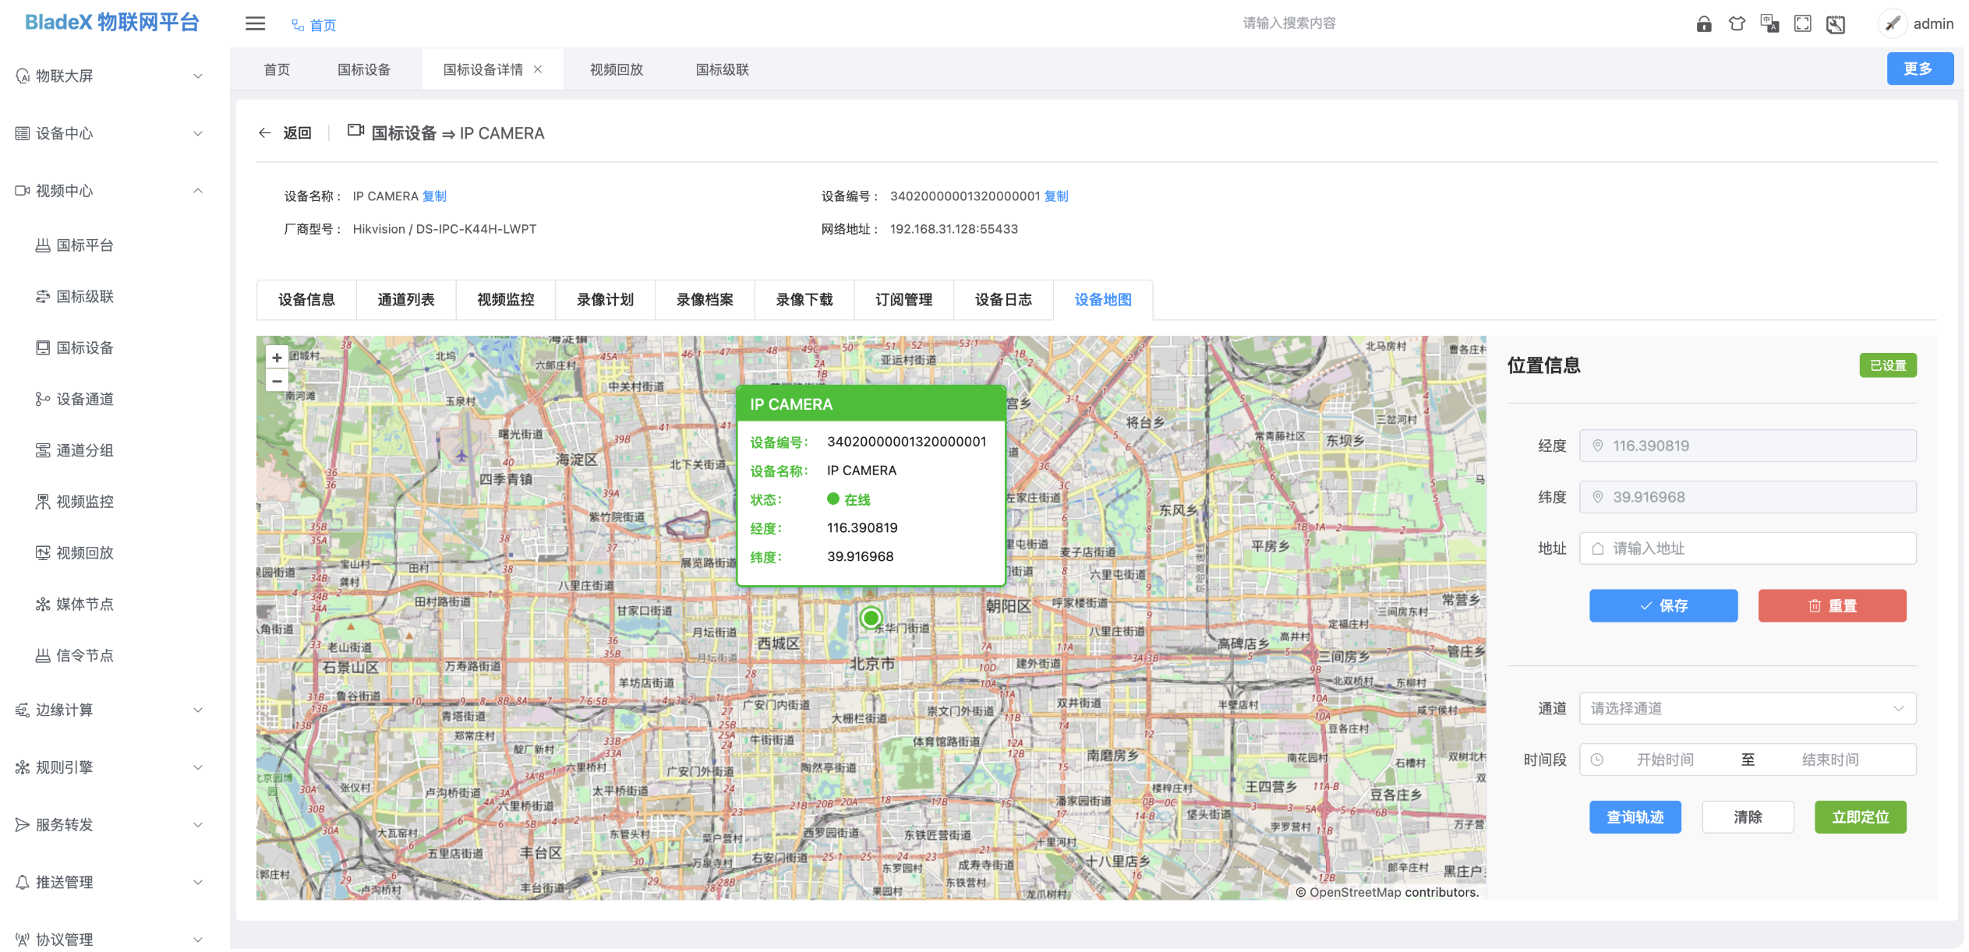The height and width of the screenshot is (952, 1969).
Task: Switch to the 录像计划 tab
Action: pos(605,300)
